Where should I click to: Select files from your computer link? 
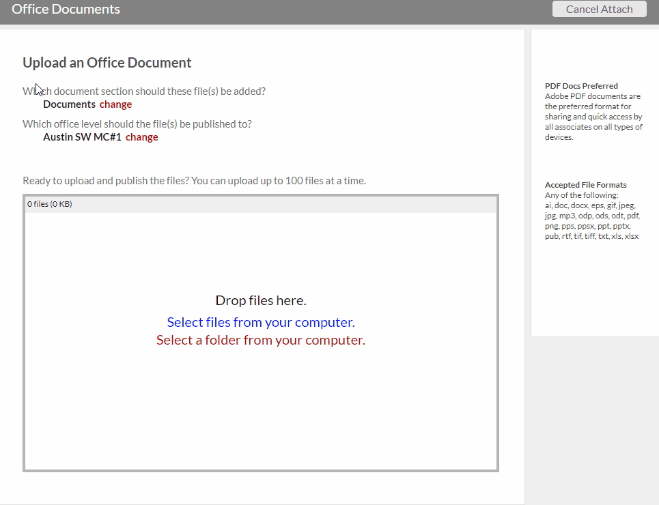coord(261,322)
